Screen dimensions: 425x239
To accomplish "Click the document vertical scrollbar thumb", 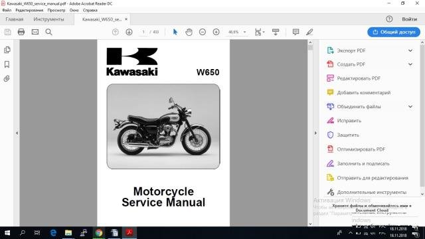I will click(x=310, y=48).
